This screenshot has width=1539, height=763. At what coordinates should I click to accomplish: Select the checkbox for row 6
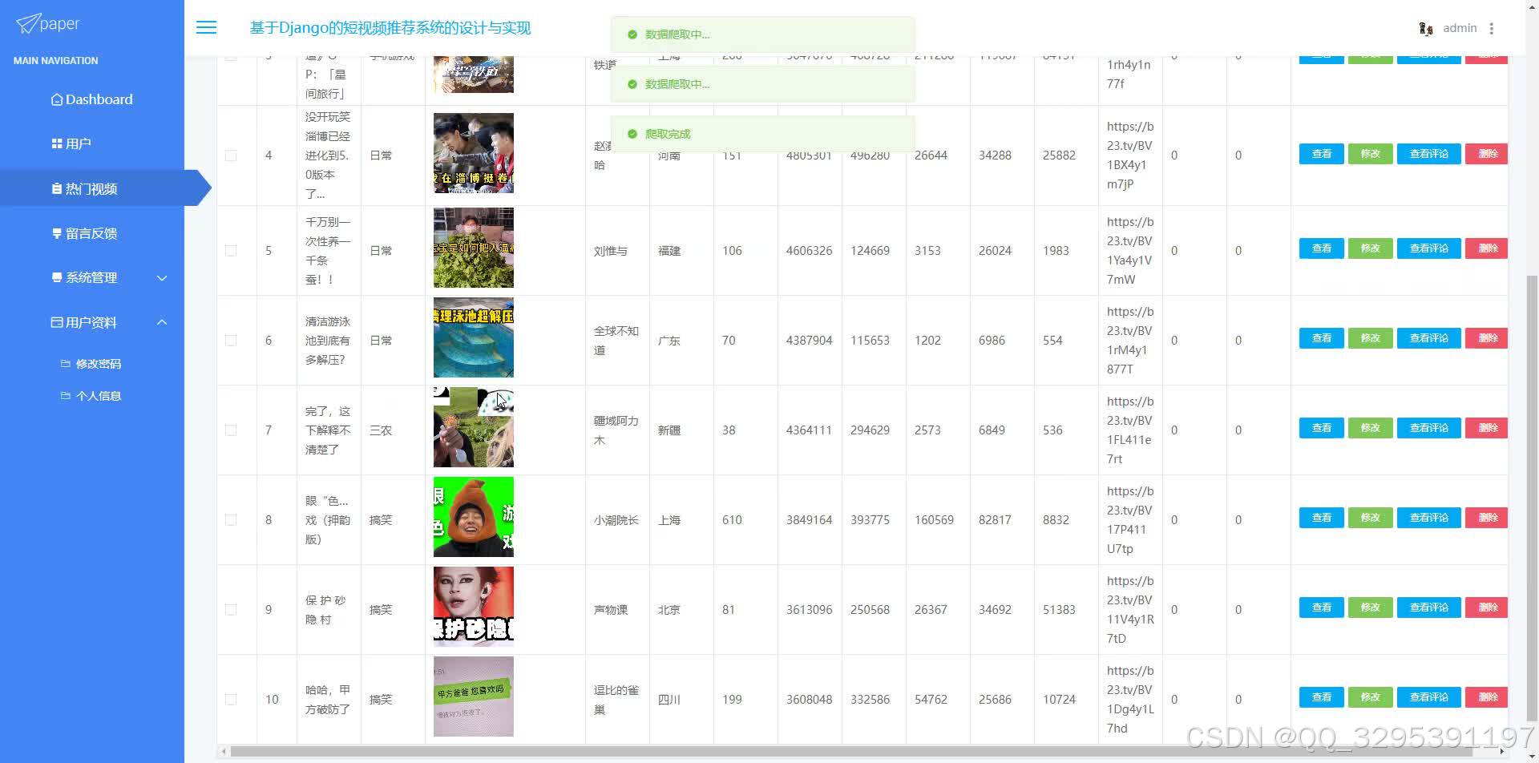tap(231, 341)
